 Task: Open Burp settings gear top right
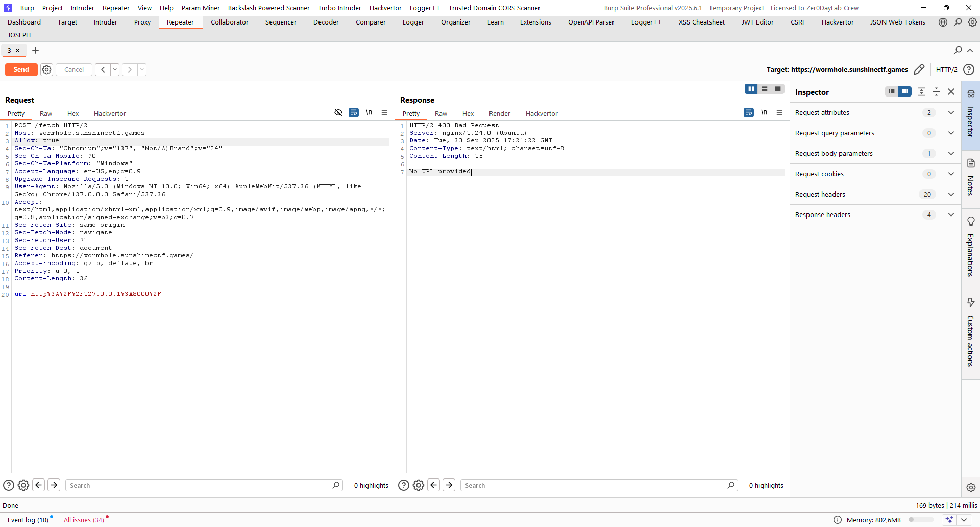pyautogui.click(x=972, y=22)
